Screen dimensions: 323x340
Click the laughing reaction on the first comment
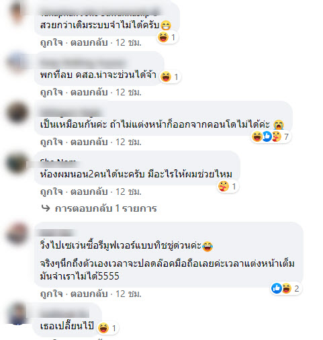coord(163,37)
